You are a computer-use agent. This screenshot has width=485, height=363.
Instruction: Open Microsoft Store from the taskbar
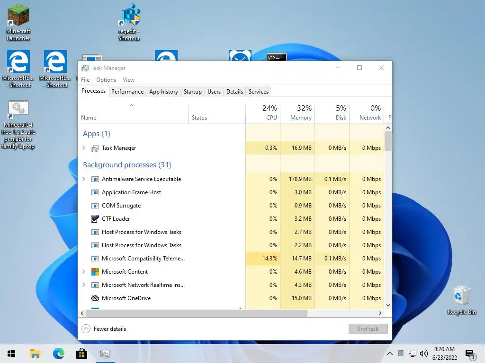pos(81,354)
